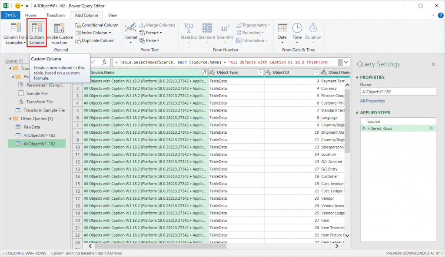Click Duplicate Column button
This screenshot has width=445, height=257.
(95, 40)
